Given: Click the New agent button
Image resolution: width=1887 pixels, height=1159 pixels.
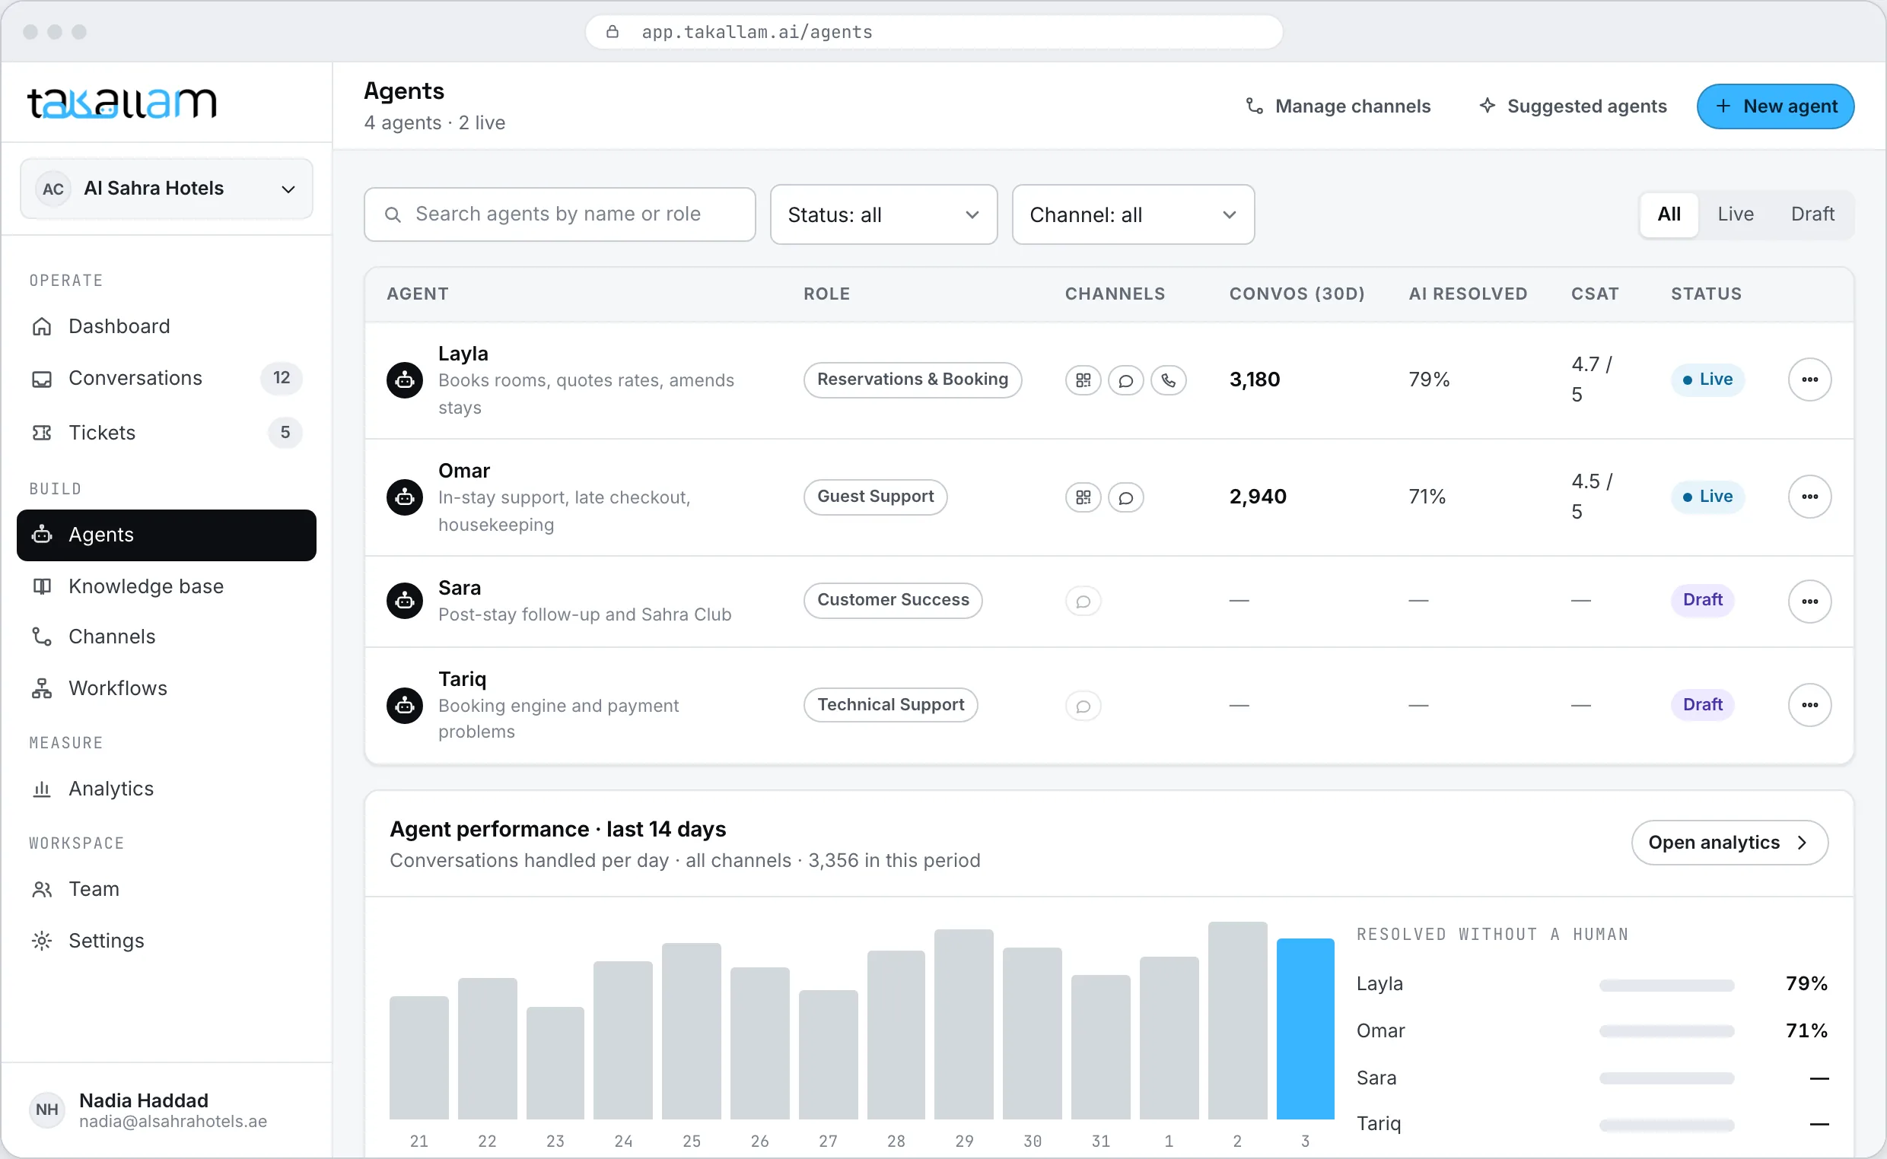Looking at the screenshot, I should point(1775,106).
